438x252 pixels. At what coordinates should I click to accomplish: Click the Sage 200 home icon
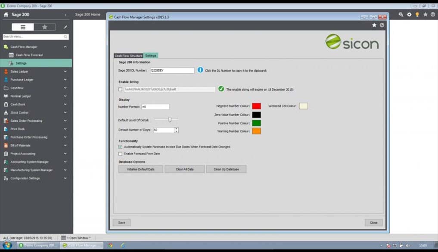[x=6, y=15]
